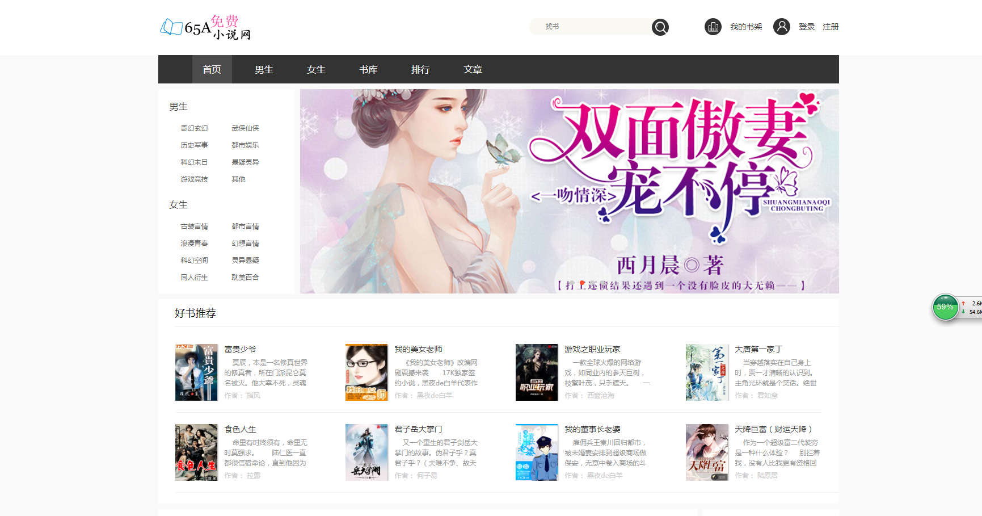
Task: Click the green download arrow in the speed widget
Action: click(964, 312)
